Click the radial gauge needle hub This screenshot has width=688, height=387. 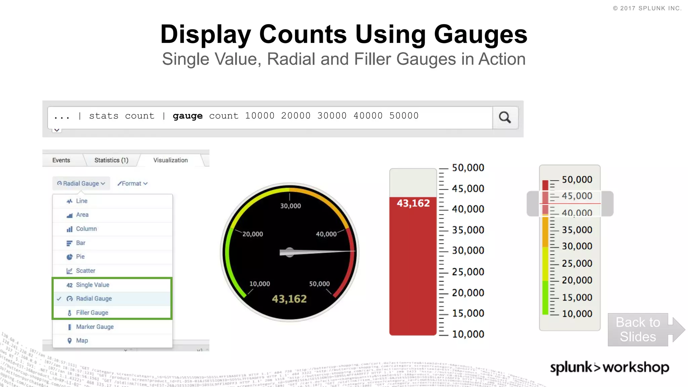(x=290, y=252)
